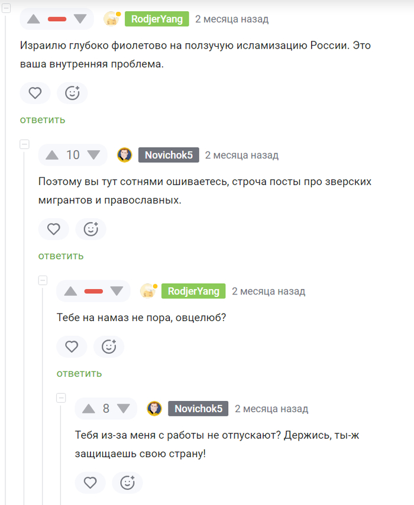
Task: Upvote RodjerYang's top comment about Israel
Action: pos(33,19)
